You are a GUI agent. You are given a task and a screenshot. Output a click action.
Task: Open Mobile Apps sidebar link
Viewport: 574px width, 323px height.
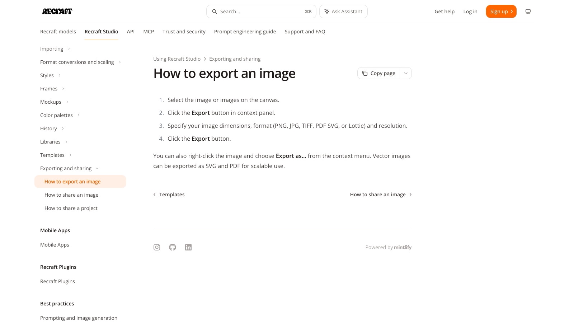click(x=55, y=245)
